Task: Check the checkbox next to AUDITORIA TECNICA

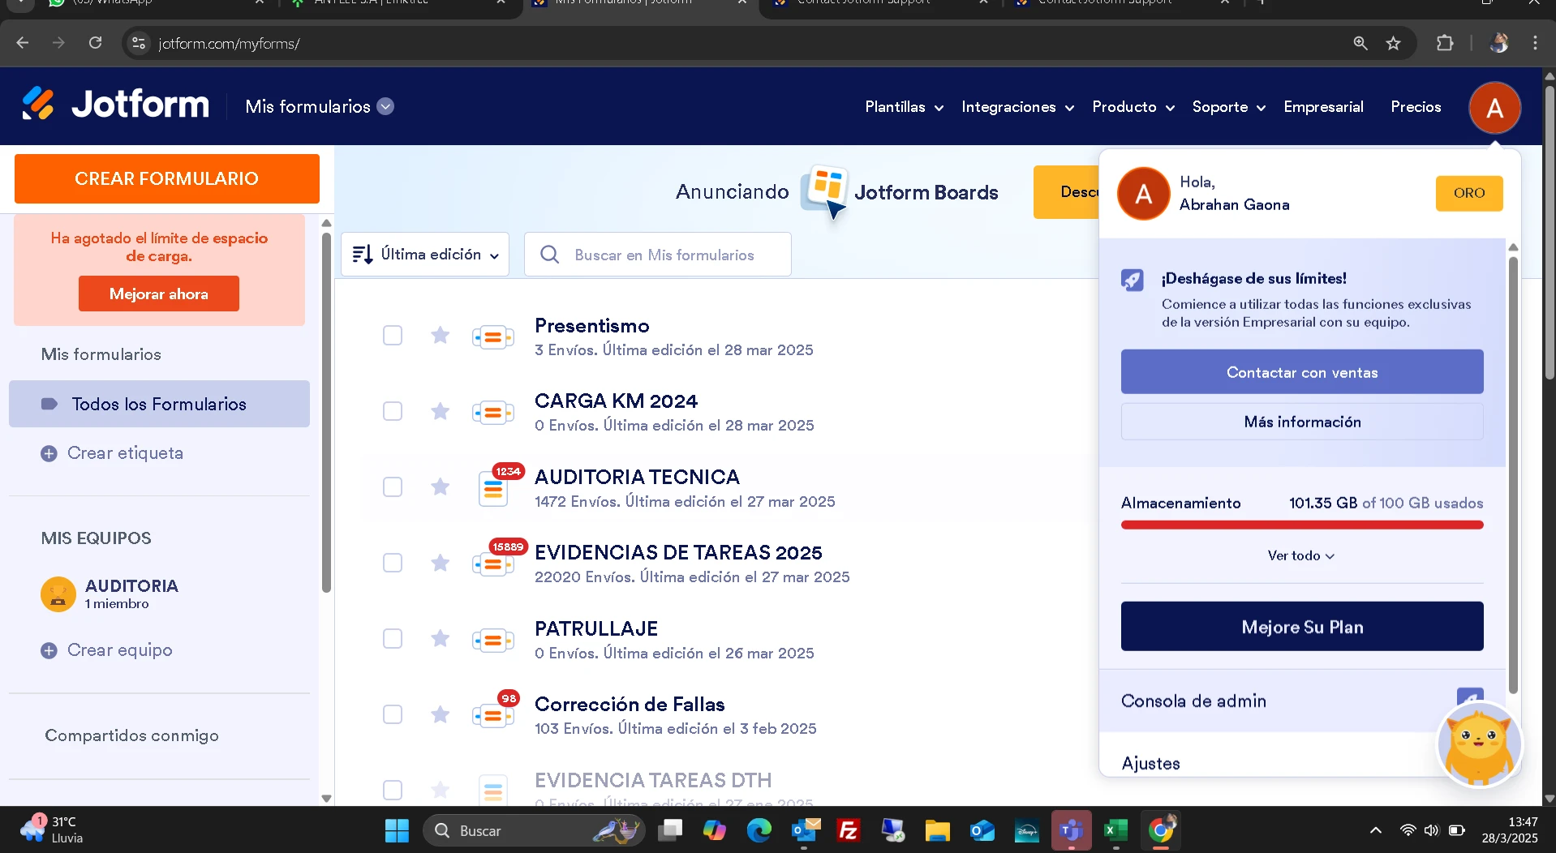Action: pyautogui.click(x=393, y=487)
